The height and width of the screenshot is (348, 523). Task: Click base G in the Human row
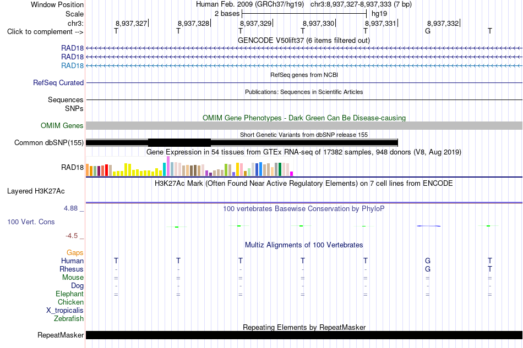click(x=428, y=261)
